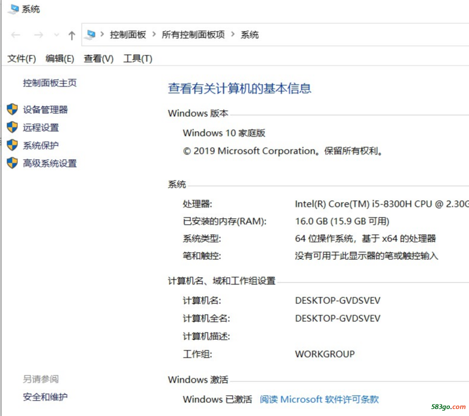Click the 2019 Microsoft Corporation copyright text
Viewport: 469px width, 416px height.
[283, 151]
